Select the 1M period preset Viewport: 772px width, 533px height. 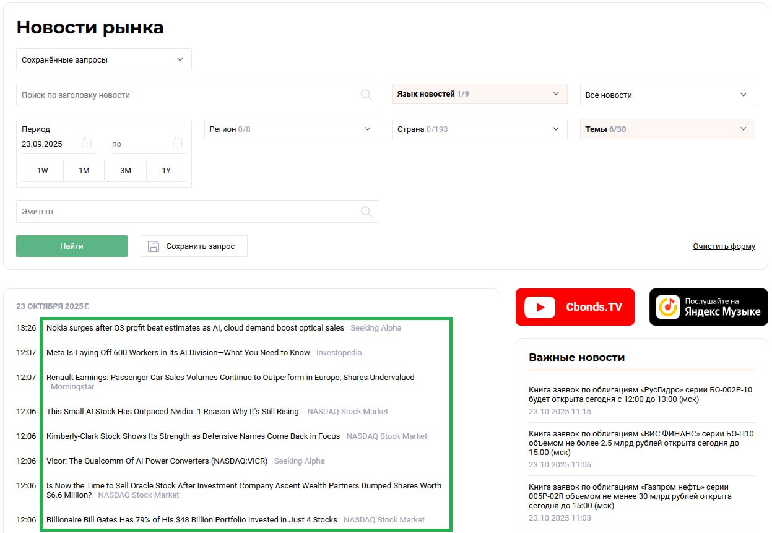point(84,171)
